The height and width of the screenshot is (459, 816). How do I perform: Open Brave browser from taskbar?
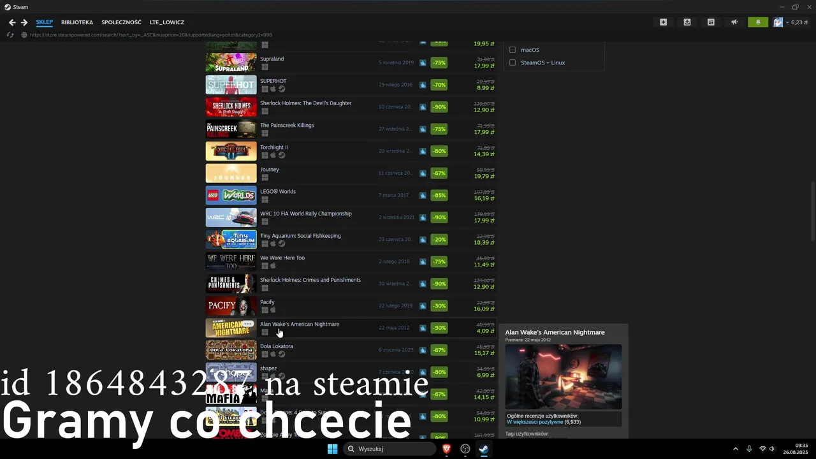tap(447, 449)
